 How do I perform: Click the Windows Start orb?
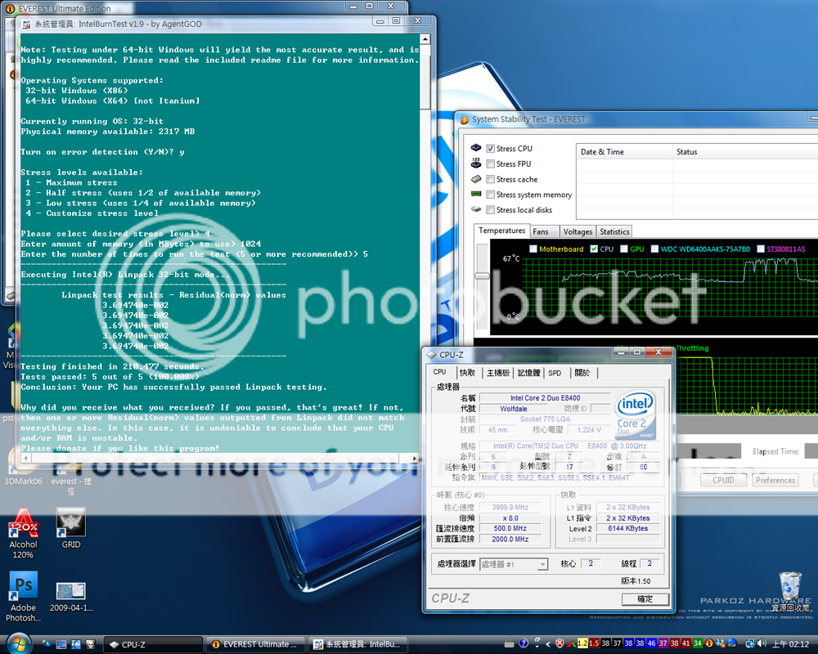pos(18,643)
